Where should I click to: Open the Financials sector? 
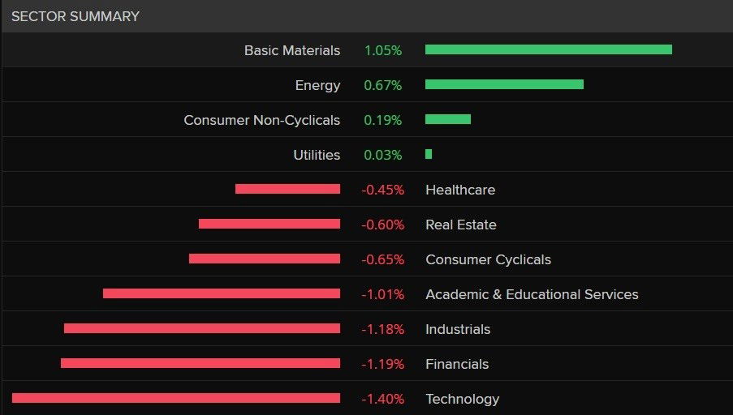(x=457, y=364)
